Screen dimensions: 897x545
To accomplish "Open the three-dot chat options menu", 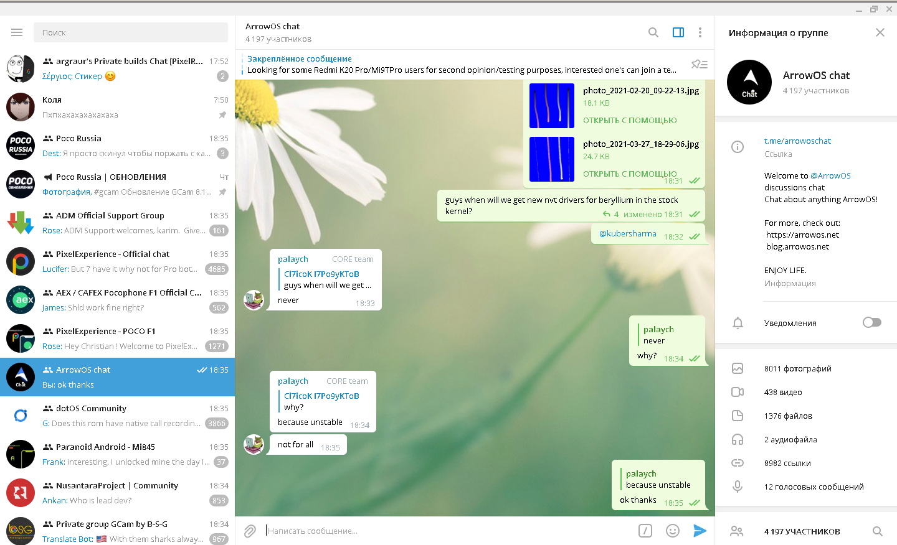I will (700, 32).
